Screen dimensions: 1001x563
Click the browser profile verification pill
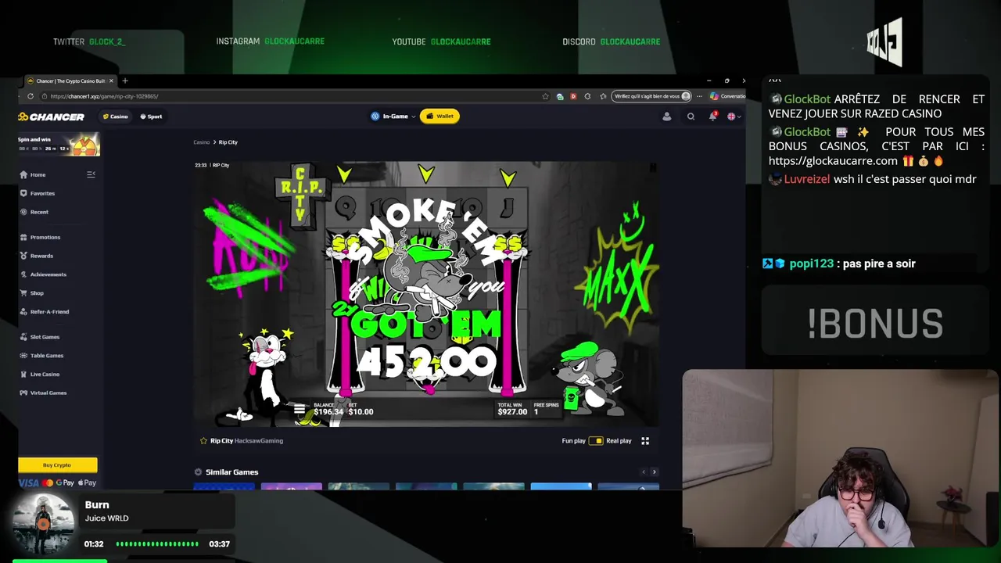tap(651, 96)
